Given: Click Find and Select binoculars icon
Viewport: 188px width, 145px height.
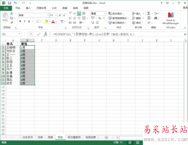Looking at the screenshot, I should click(156, 18).
